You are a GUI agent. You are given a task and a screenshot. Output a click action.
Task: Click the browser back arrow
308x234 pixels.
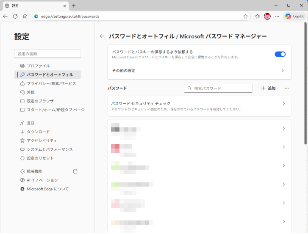[x=6, y=16]
